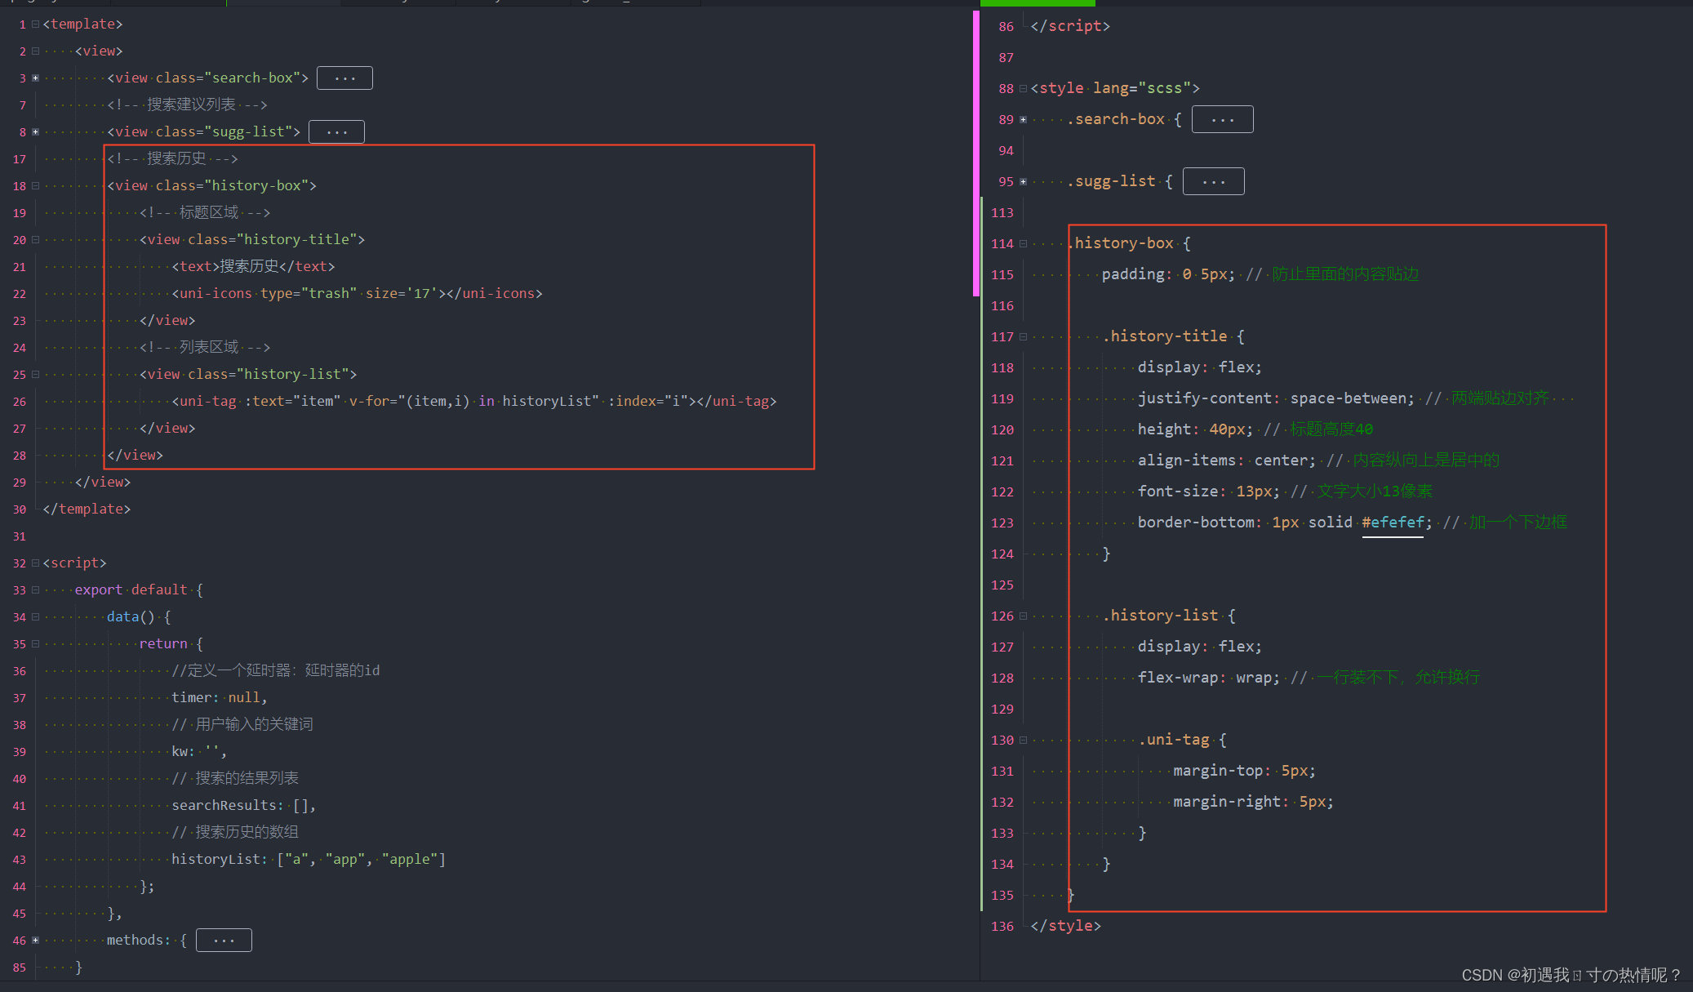Screen dimensions: 1693x992
Task: Collapse the .history-list rule at line 126
Action: (1023, 616)
